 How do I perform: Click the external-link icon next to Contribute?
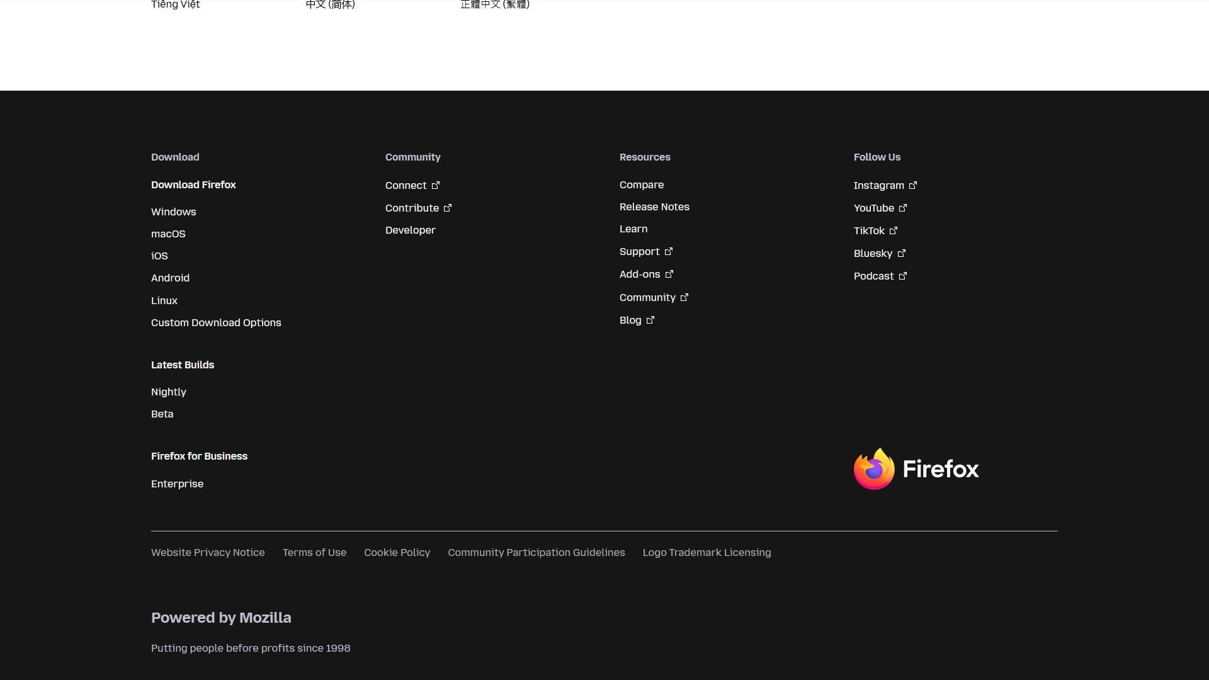point(448,208)
